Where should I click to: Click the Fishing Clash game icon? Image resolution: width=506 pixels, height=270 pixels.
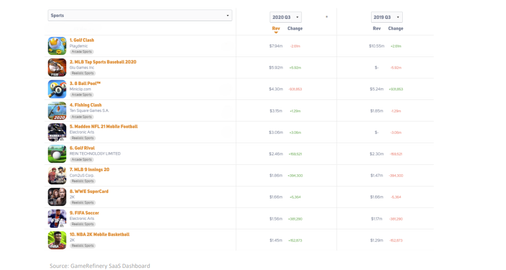click(57, 111)
